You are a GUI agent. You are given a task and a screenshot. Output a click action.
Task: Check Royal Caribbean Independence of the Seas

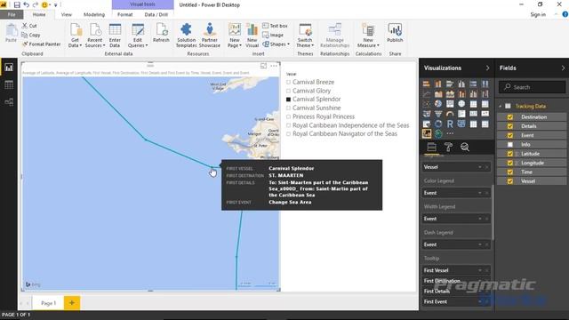(x=288, y=125)
